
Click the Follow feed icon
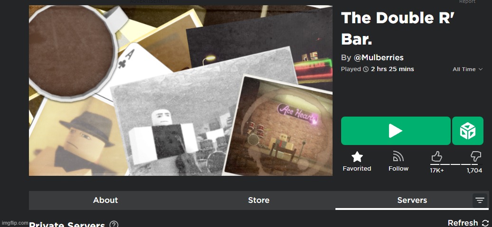(398, 157)
